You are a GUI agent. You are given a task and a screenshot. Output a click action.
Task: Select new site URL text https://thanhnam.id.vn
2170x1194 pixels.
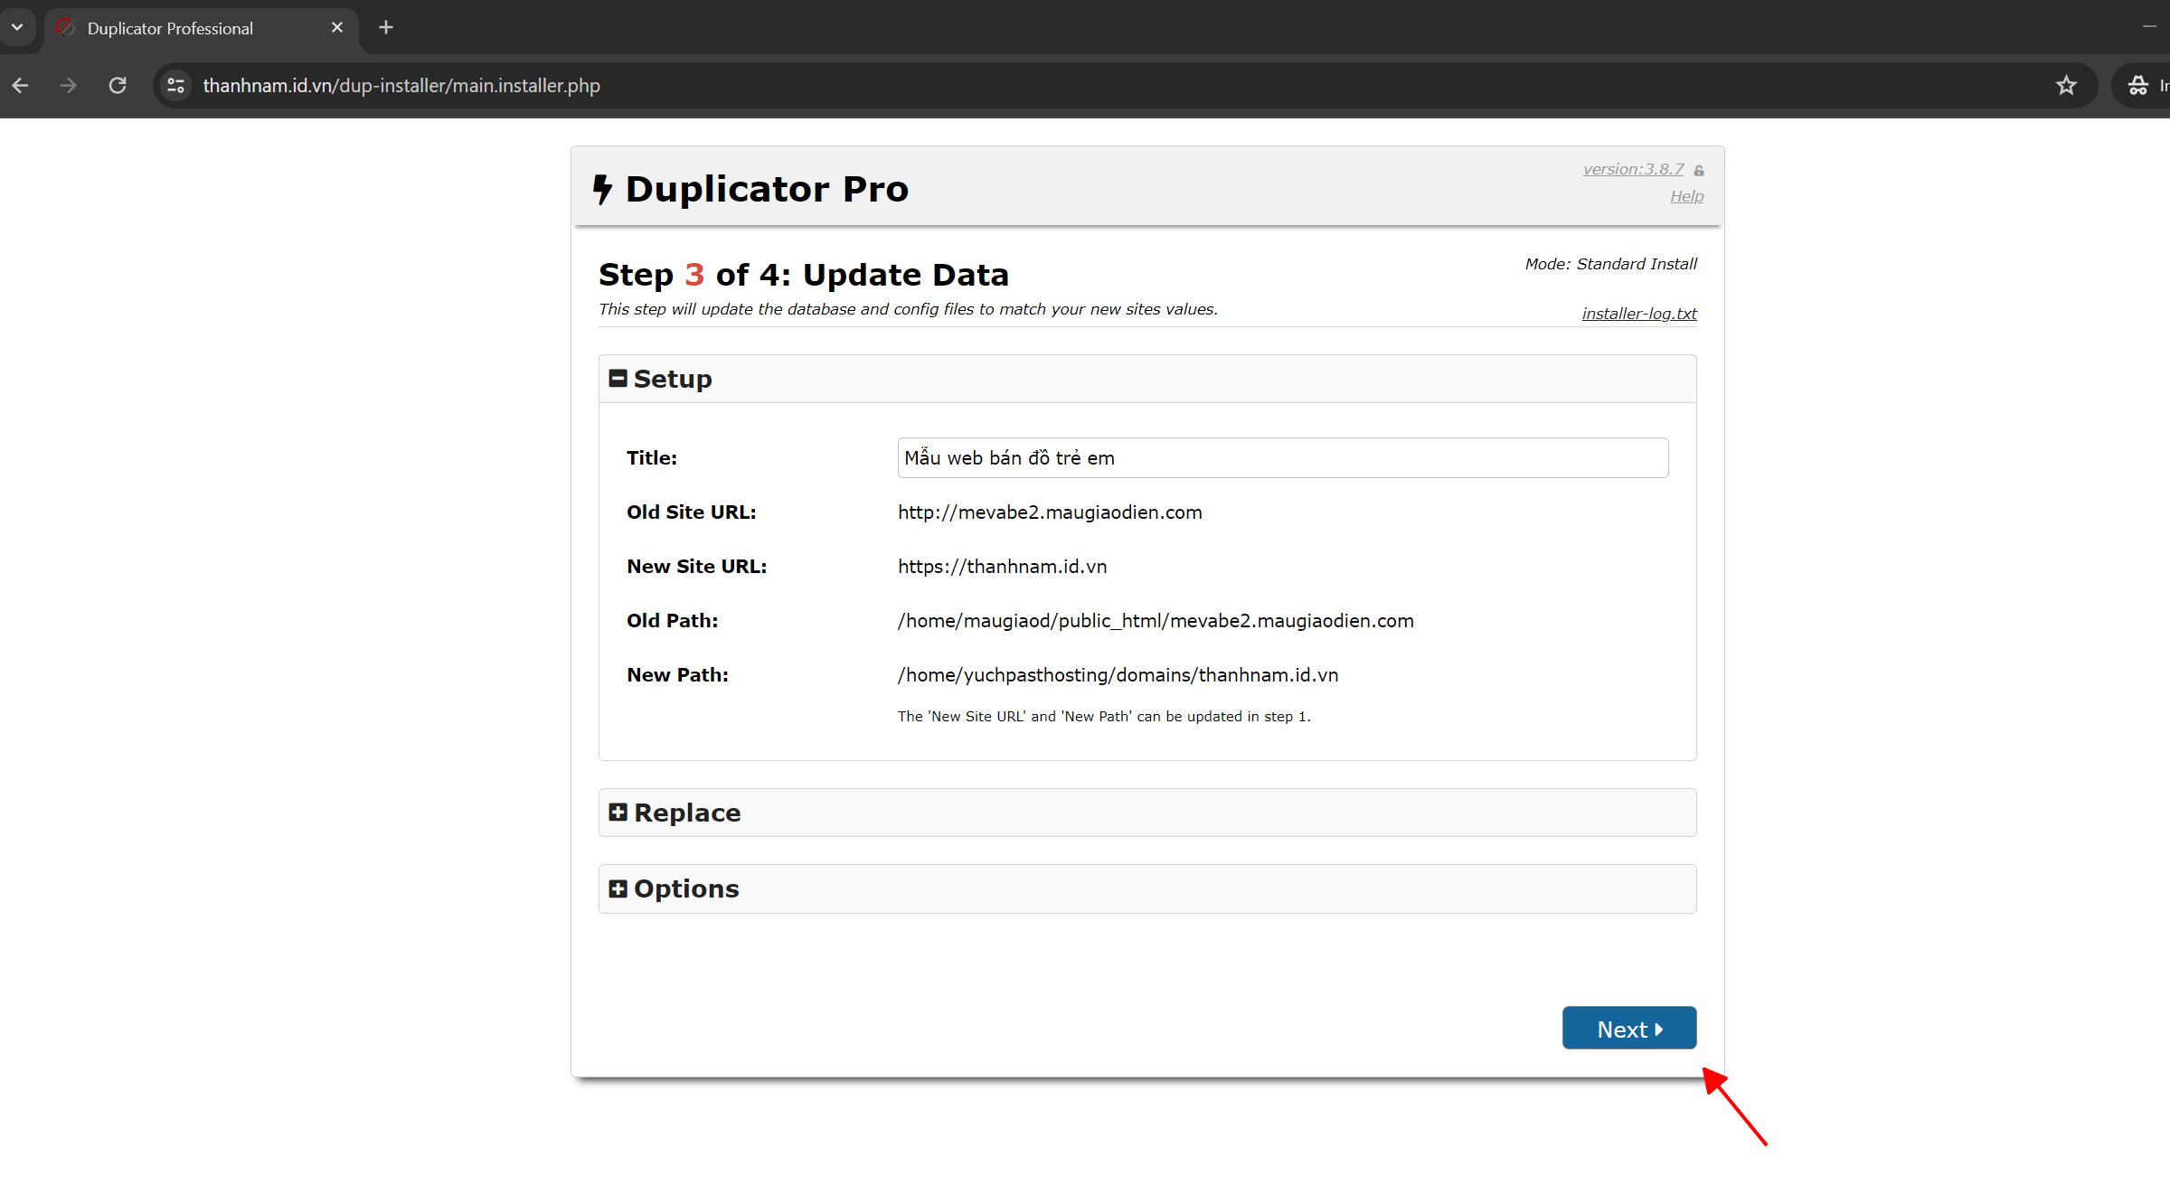coord(1002,567)
